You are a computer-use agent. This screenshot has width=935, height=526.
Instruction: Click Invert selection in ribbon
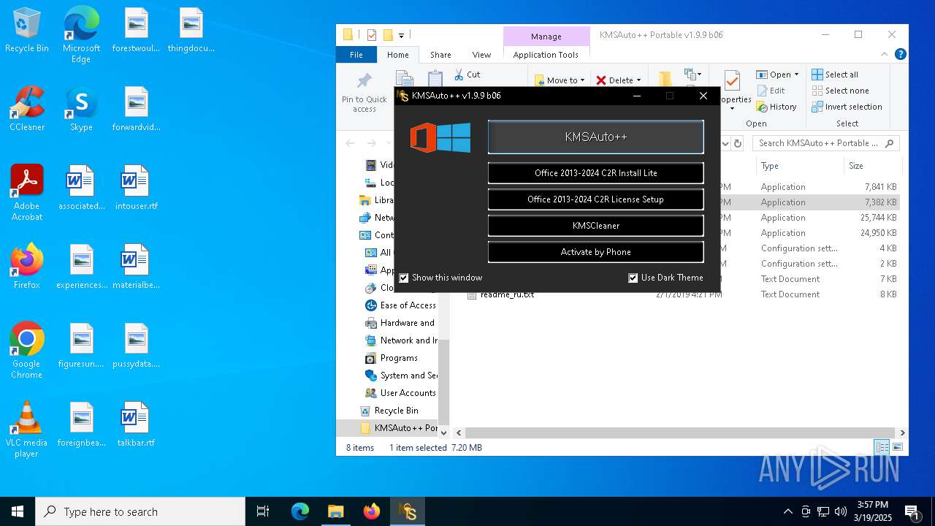tap(847, 107)
